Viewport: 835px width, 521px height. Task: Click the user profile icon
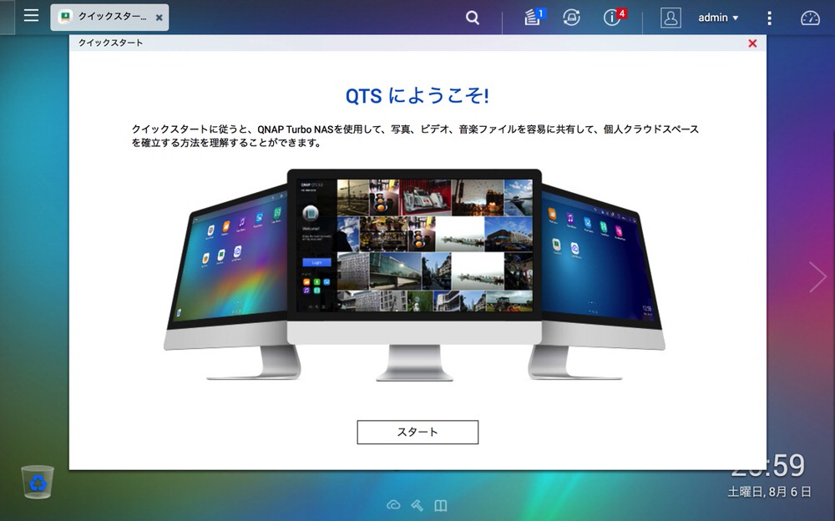pos(671,18)
